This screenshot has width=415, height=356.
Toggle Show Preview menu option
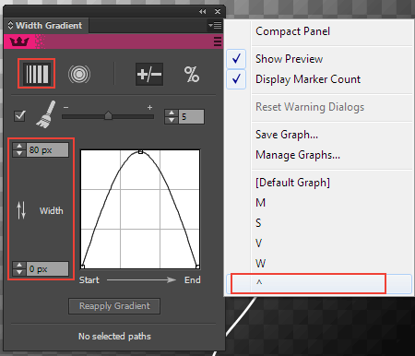point(318,59)
